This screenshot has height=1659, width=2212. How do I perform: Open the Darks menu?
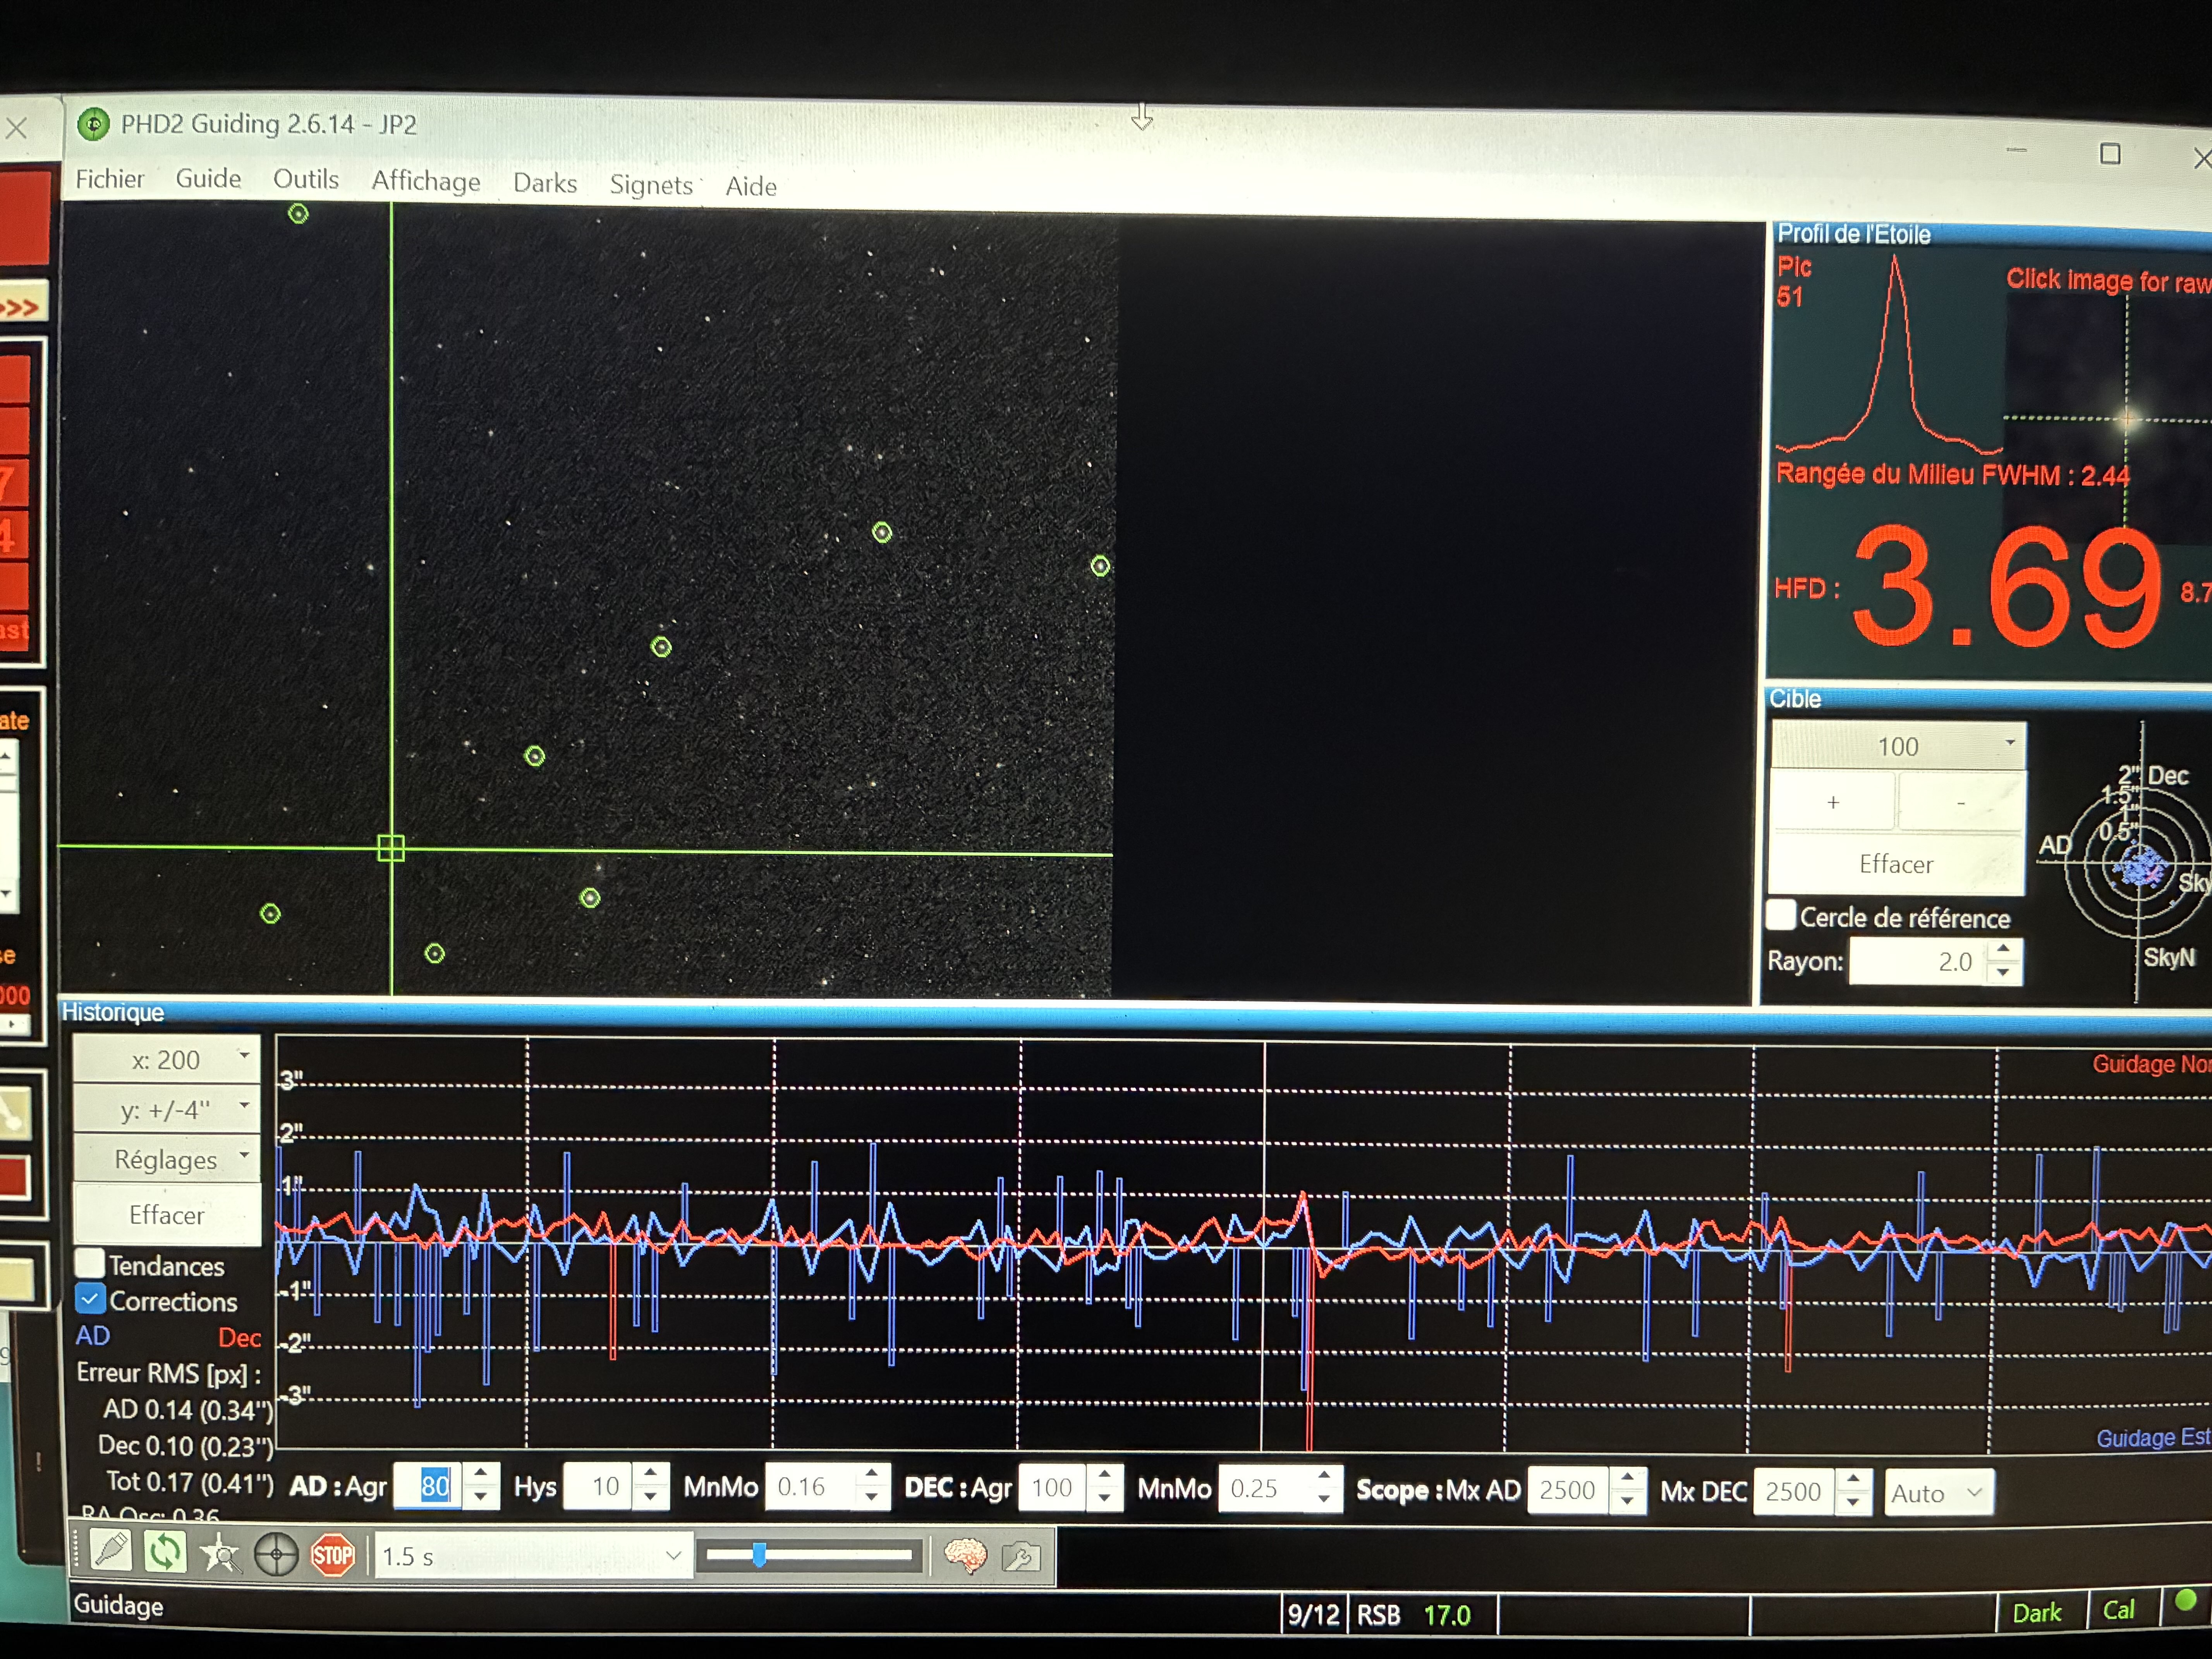[x=545, y=183]
